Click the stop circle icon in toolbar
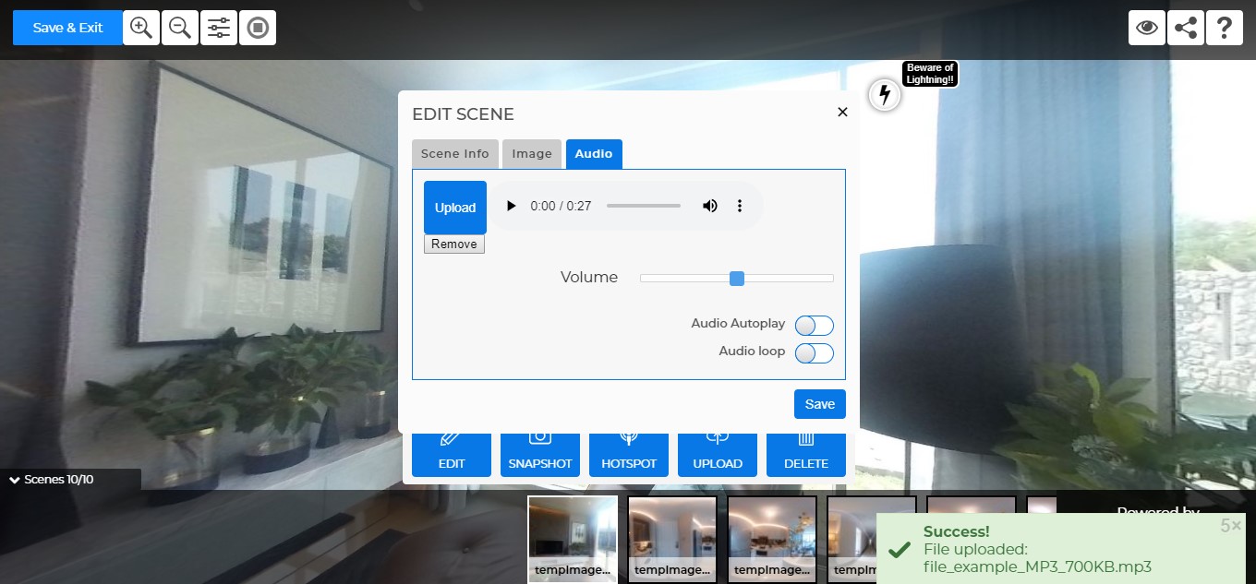This screenshot has width=1256, height=584. point(258,28)
